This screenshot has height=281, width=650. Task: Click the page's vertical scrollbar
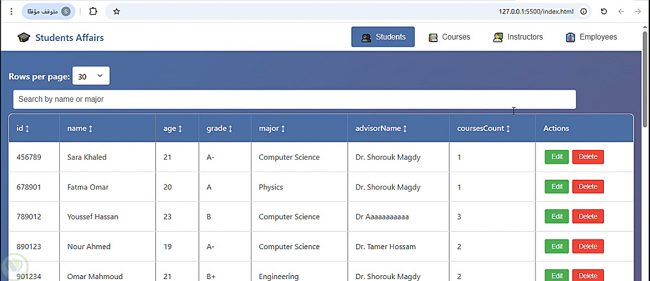click(645, 78)
